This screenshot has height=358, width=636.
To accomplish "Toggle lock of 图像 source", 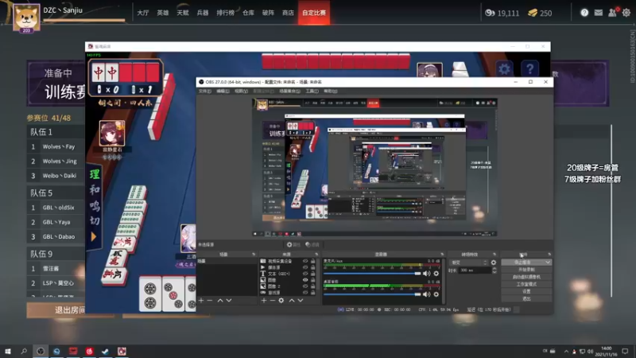I will tap(312, 280).
